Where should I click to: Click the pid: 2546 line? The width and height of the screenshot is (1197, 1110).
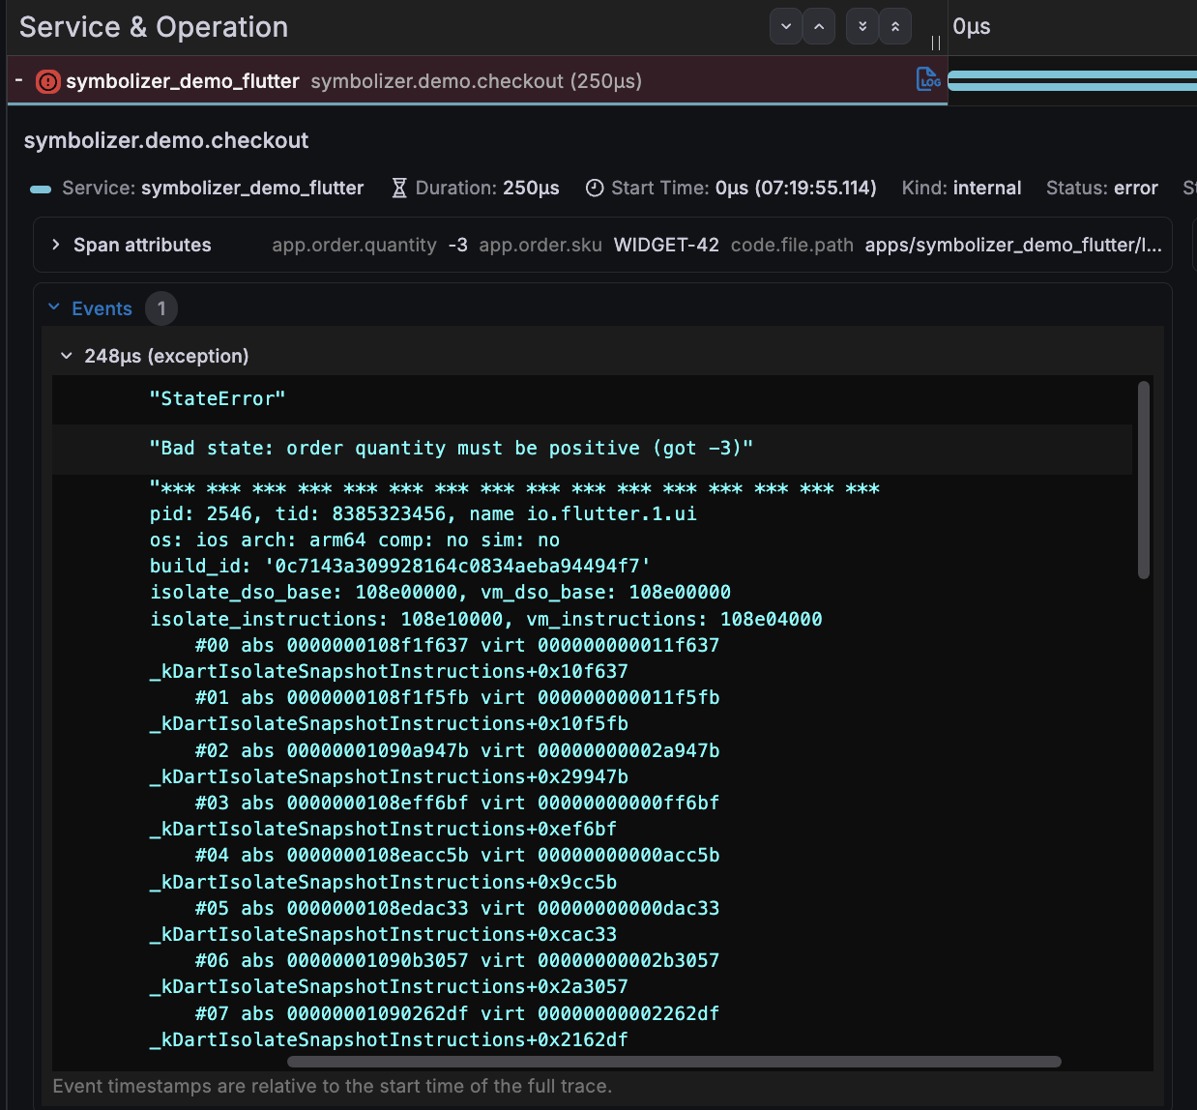[423, 513]
